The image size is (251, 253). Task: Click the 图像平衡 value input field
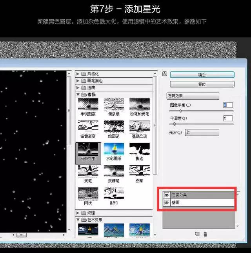228,105
